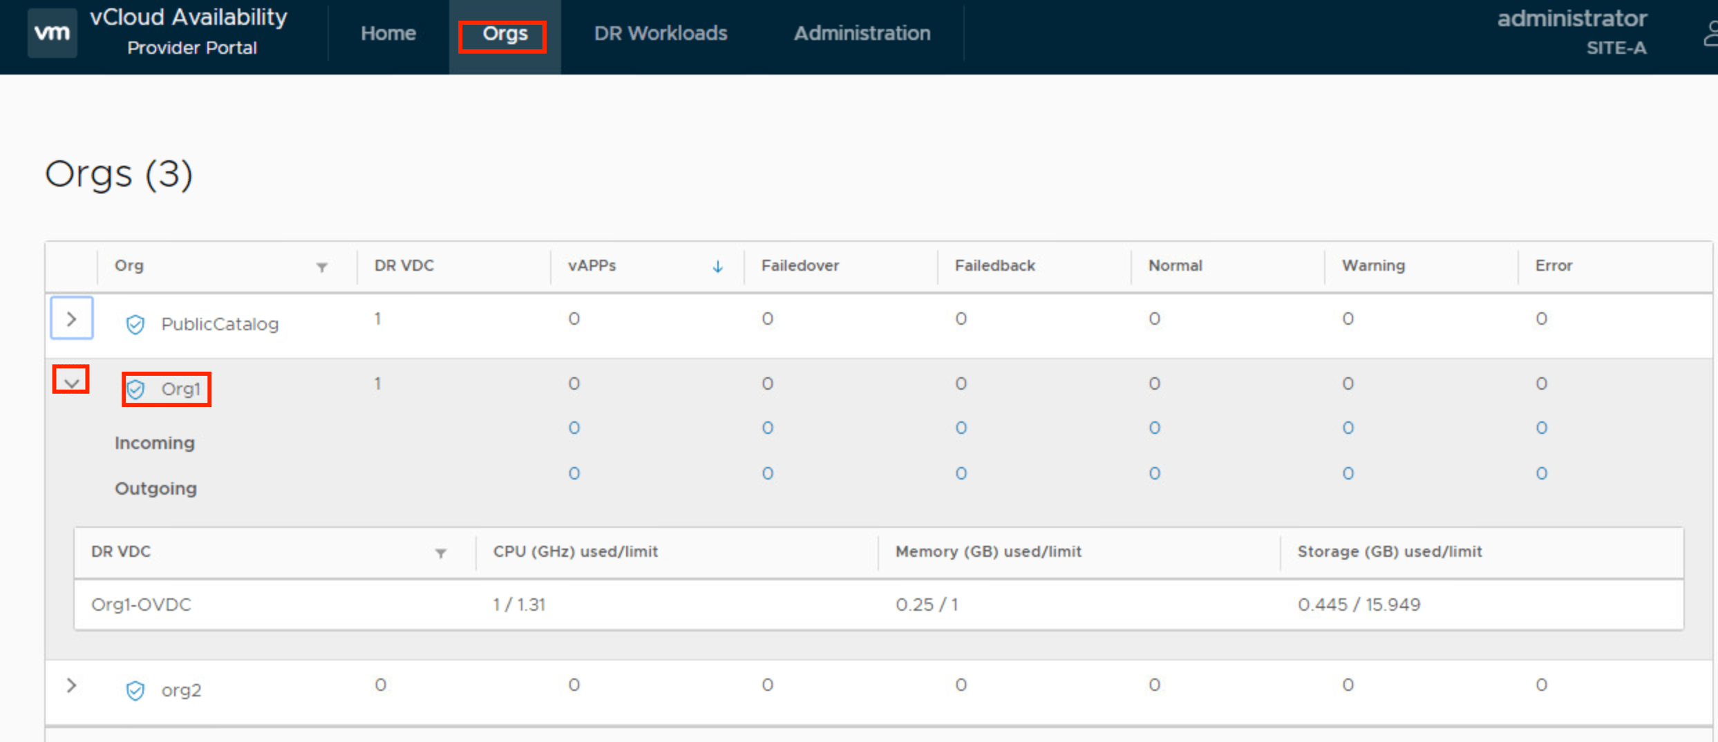Open Outgoing Error count link
This screenshot has width=1718, height=742.
point(1541,474)
